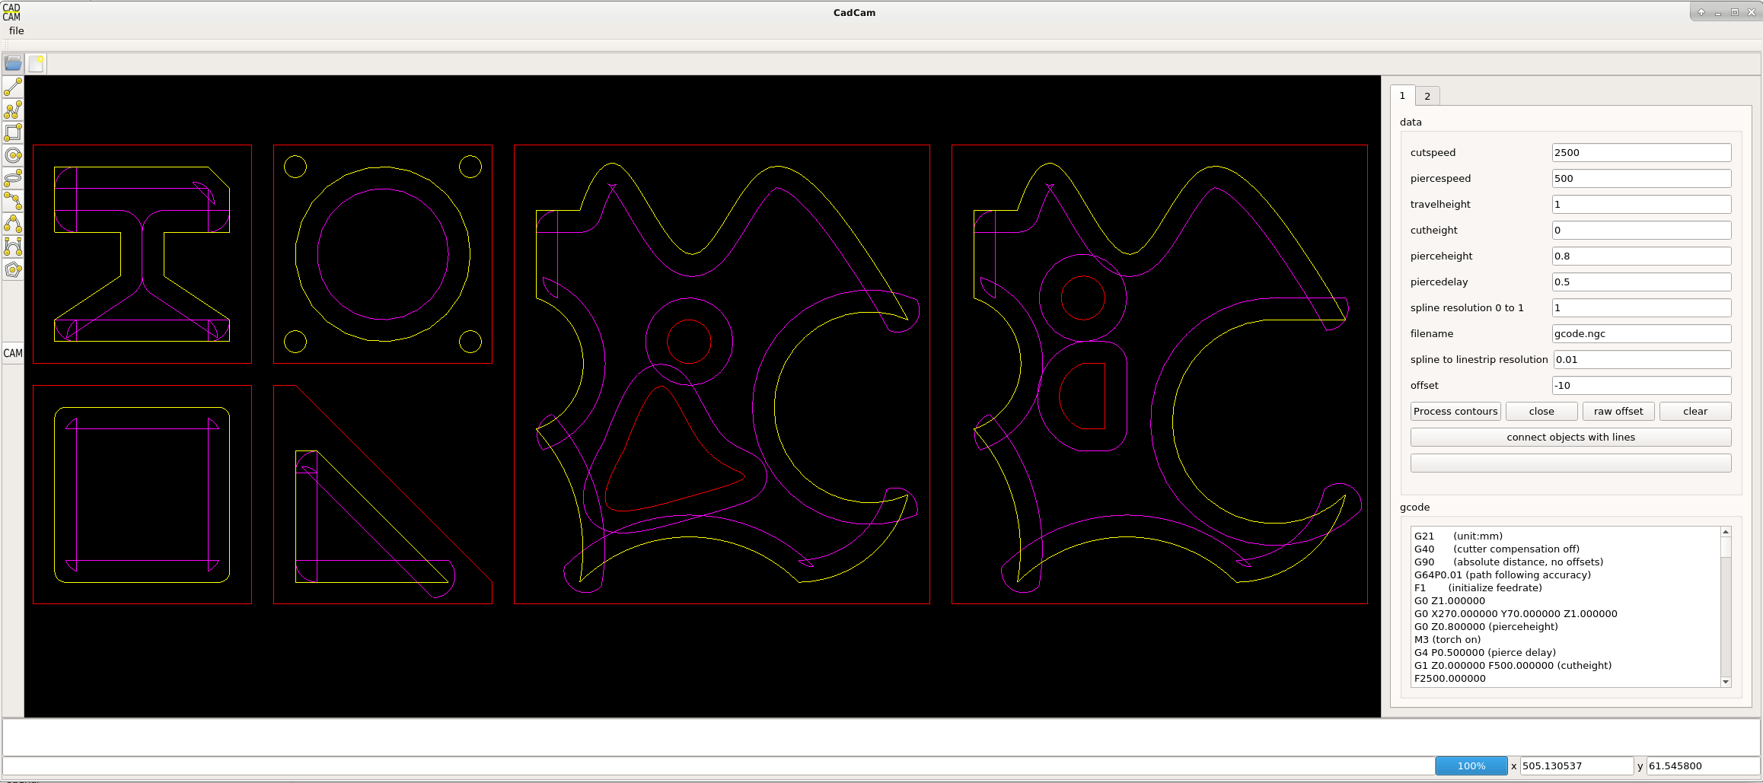Click the filename field showing gcode.ngc

click(x=1641, y=333)
